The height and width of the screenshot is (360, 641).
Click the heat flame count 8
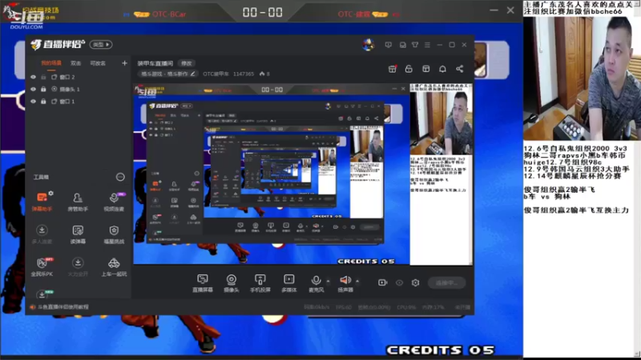tap(264, 74)
